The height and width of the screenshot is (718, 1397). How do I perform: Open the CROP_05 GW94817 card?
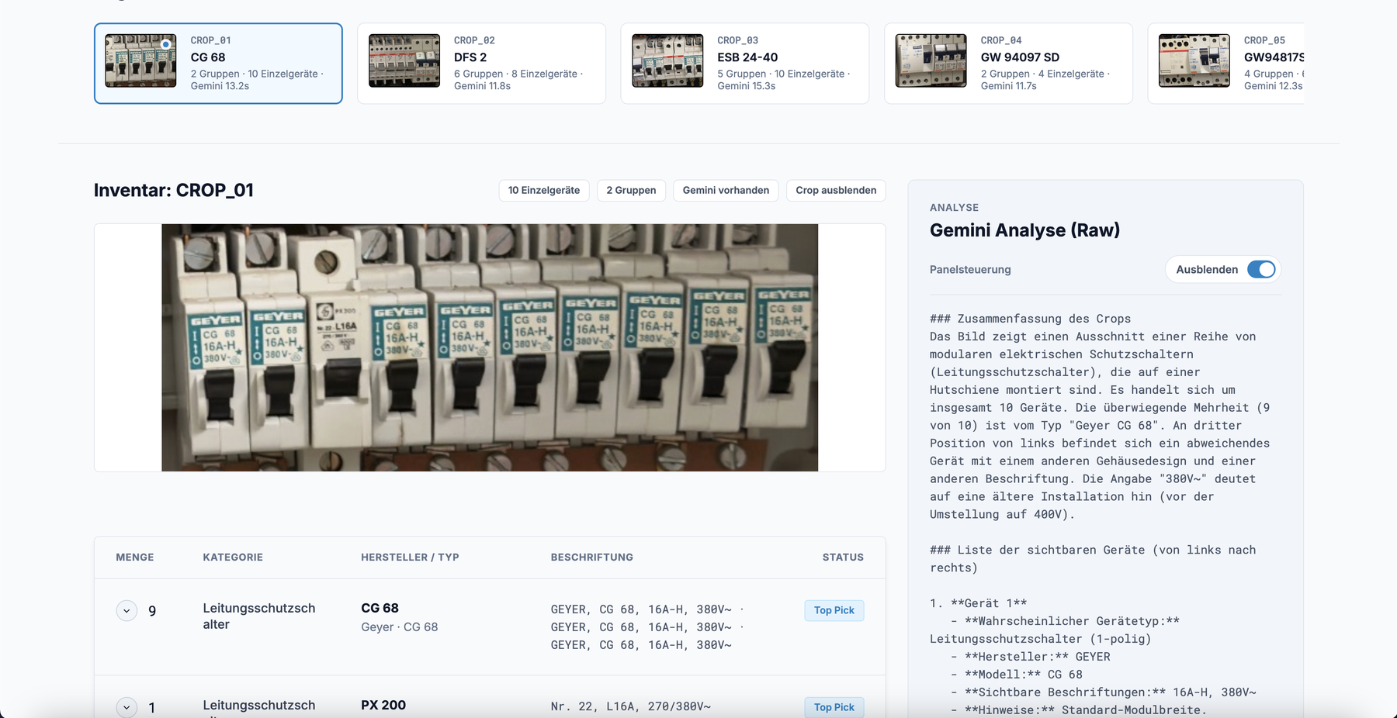point(1225,63)
